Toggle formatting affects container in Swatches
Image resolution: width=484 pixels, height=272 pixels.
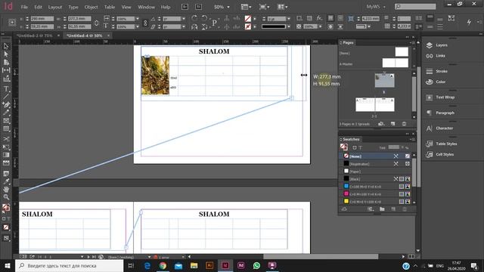click(x=355, y=148)
